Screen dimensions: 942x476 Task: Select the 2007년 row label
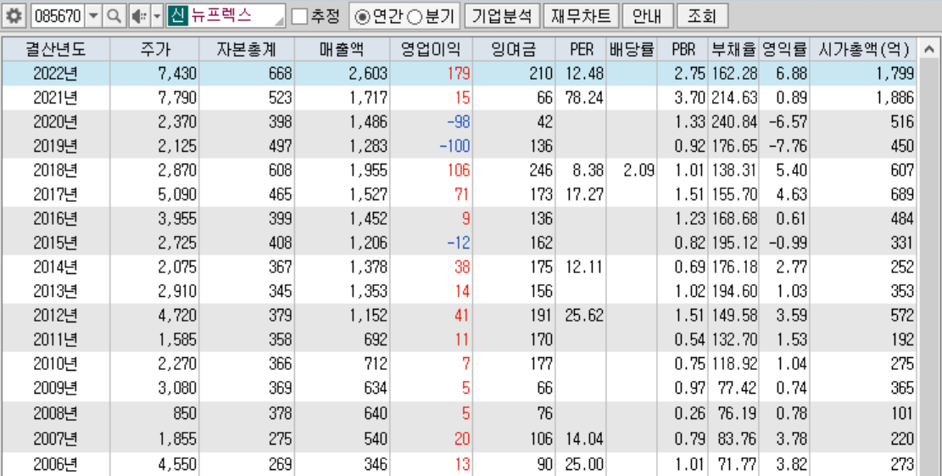[55, 439]
